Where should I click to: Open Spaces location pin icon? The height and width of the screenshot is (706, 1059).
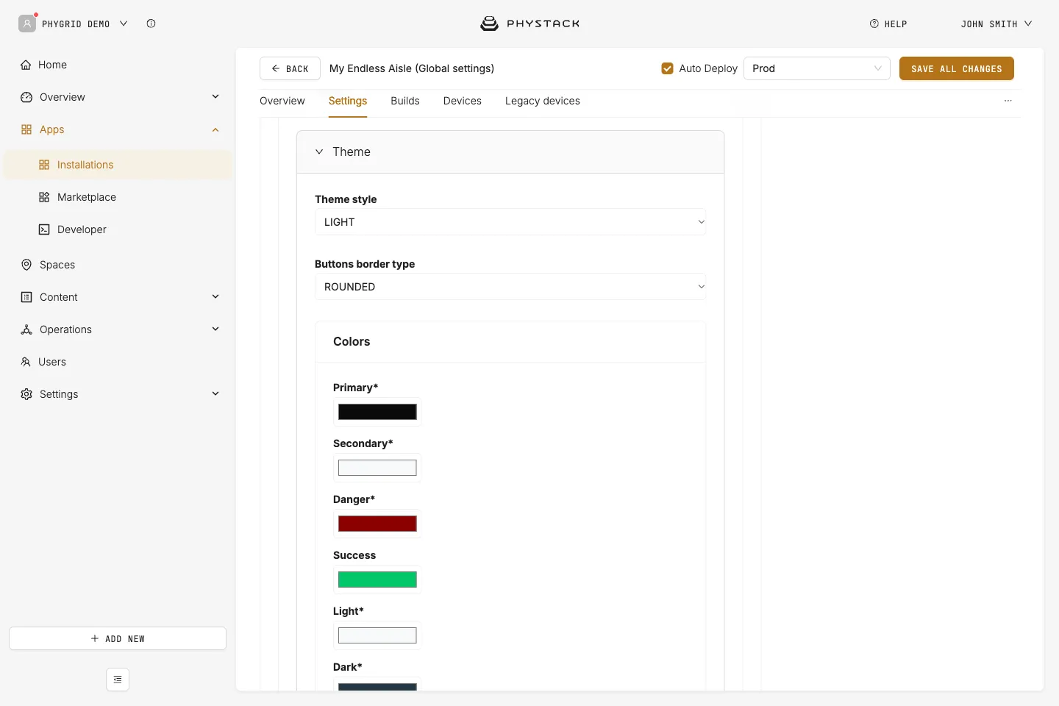pyautogui.click(x=26, y=265)
